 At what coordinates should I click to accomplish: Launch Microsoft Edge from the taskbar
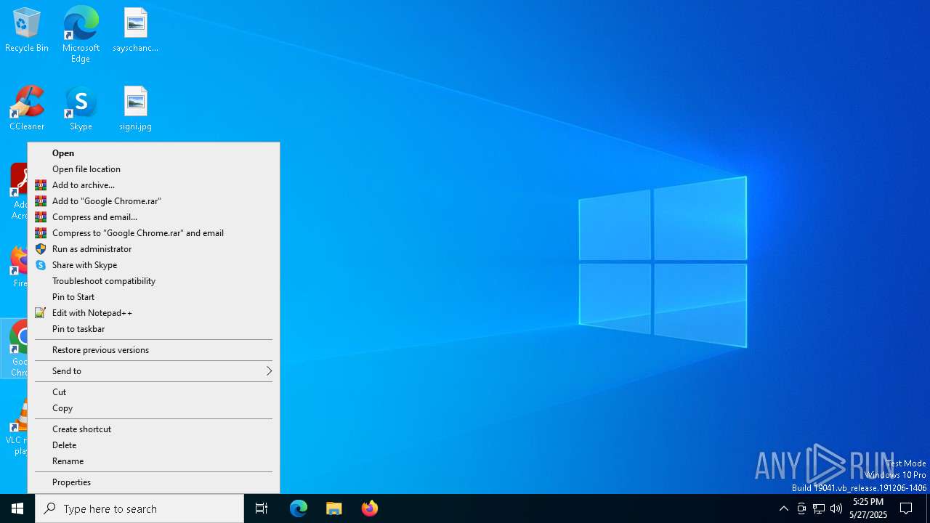[x=299, y=508]
